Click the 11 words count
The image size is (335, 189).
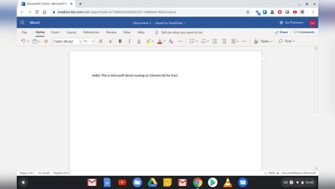tap(44, 173)
